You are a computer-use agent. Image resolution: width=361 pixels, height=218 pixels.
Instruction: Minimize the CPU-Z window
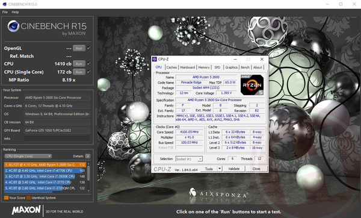click(235, 59)
